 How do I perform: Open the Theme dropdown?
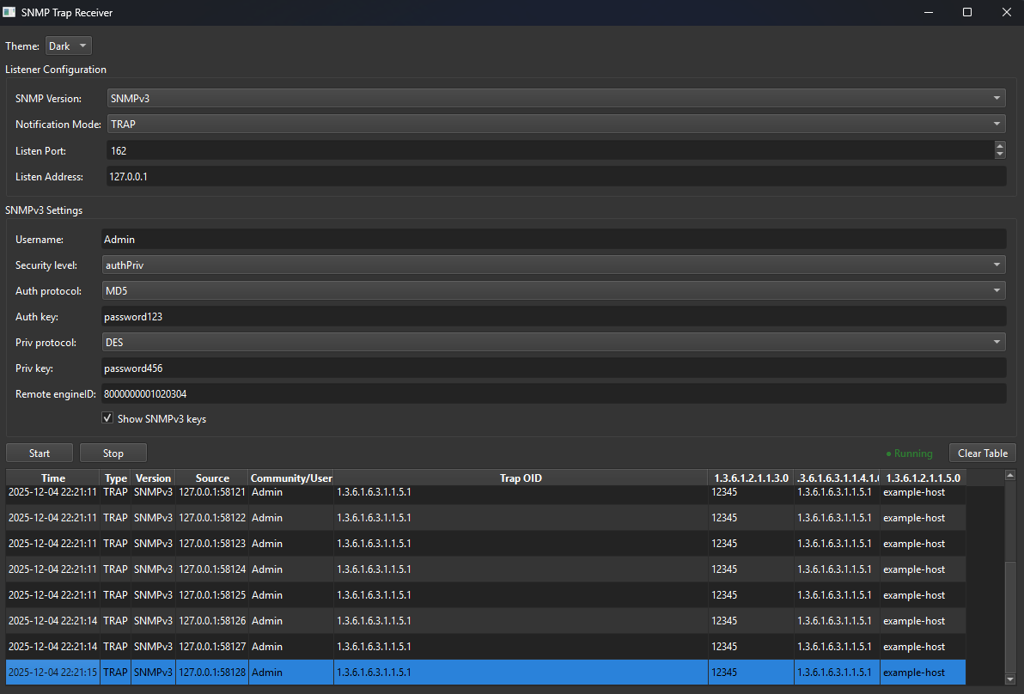(x=68, y=45)
